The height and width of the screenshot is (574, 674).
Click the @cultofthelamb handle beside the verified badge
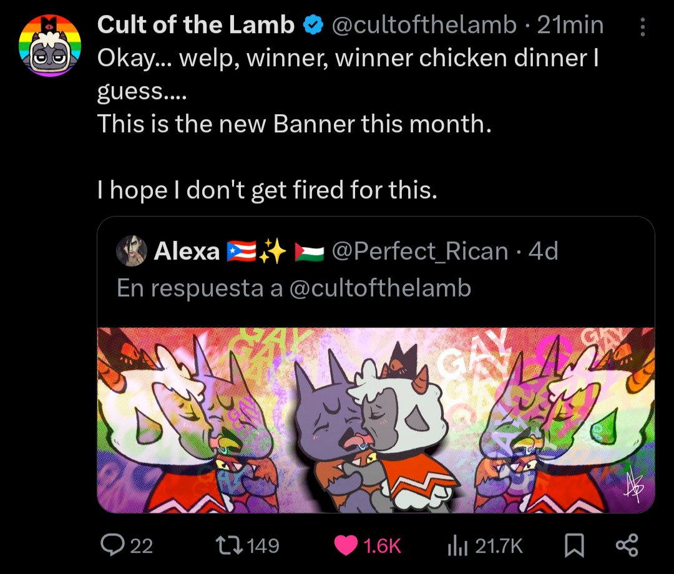[x=424, y=25]
